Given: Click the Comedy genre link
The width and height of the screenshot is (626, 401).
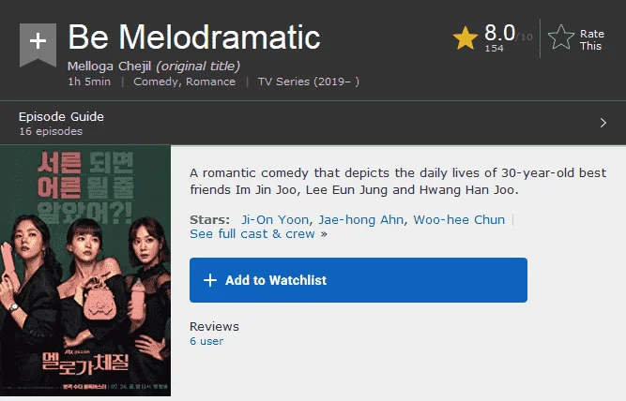Looking at the screenshot, I should [x=156, y=82].
